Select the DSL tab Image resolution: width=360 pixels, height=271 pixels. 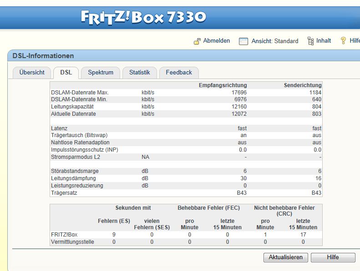point(66,72)
